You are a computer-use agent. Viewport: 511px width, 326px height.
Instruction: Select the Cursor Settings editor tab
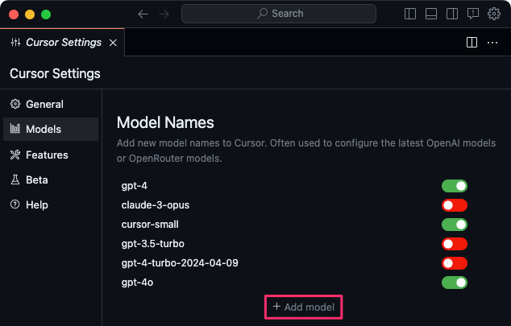point(62,43)
